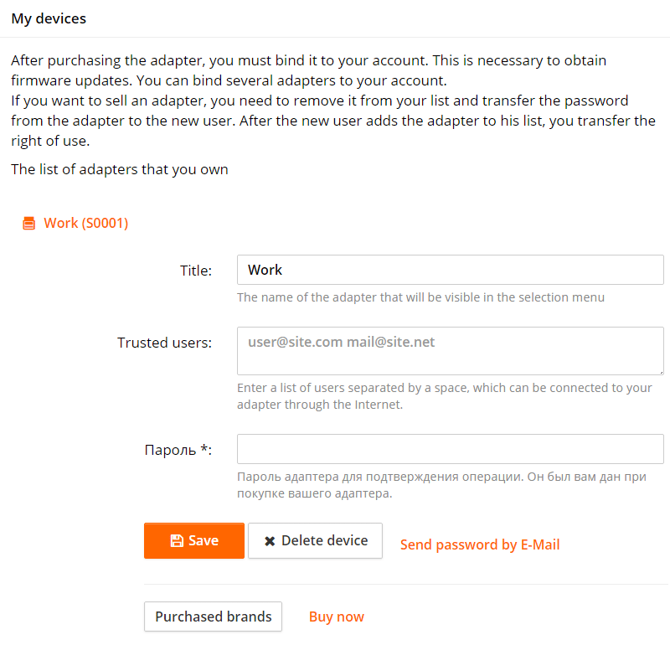Click the "Пароль *:" field label
Screen dimensions: 670x645
[x=178, y=450]
